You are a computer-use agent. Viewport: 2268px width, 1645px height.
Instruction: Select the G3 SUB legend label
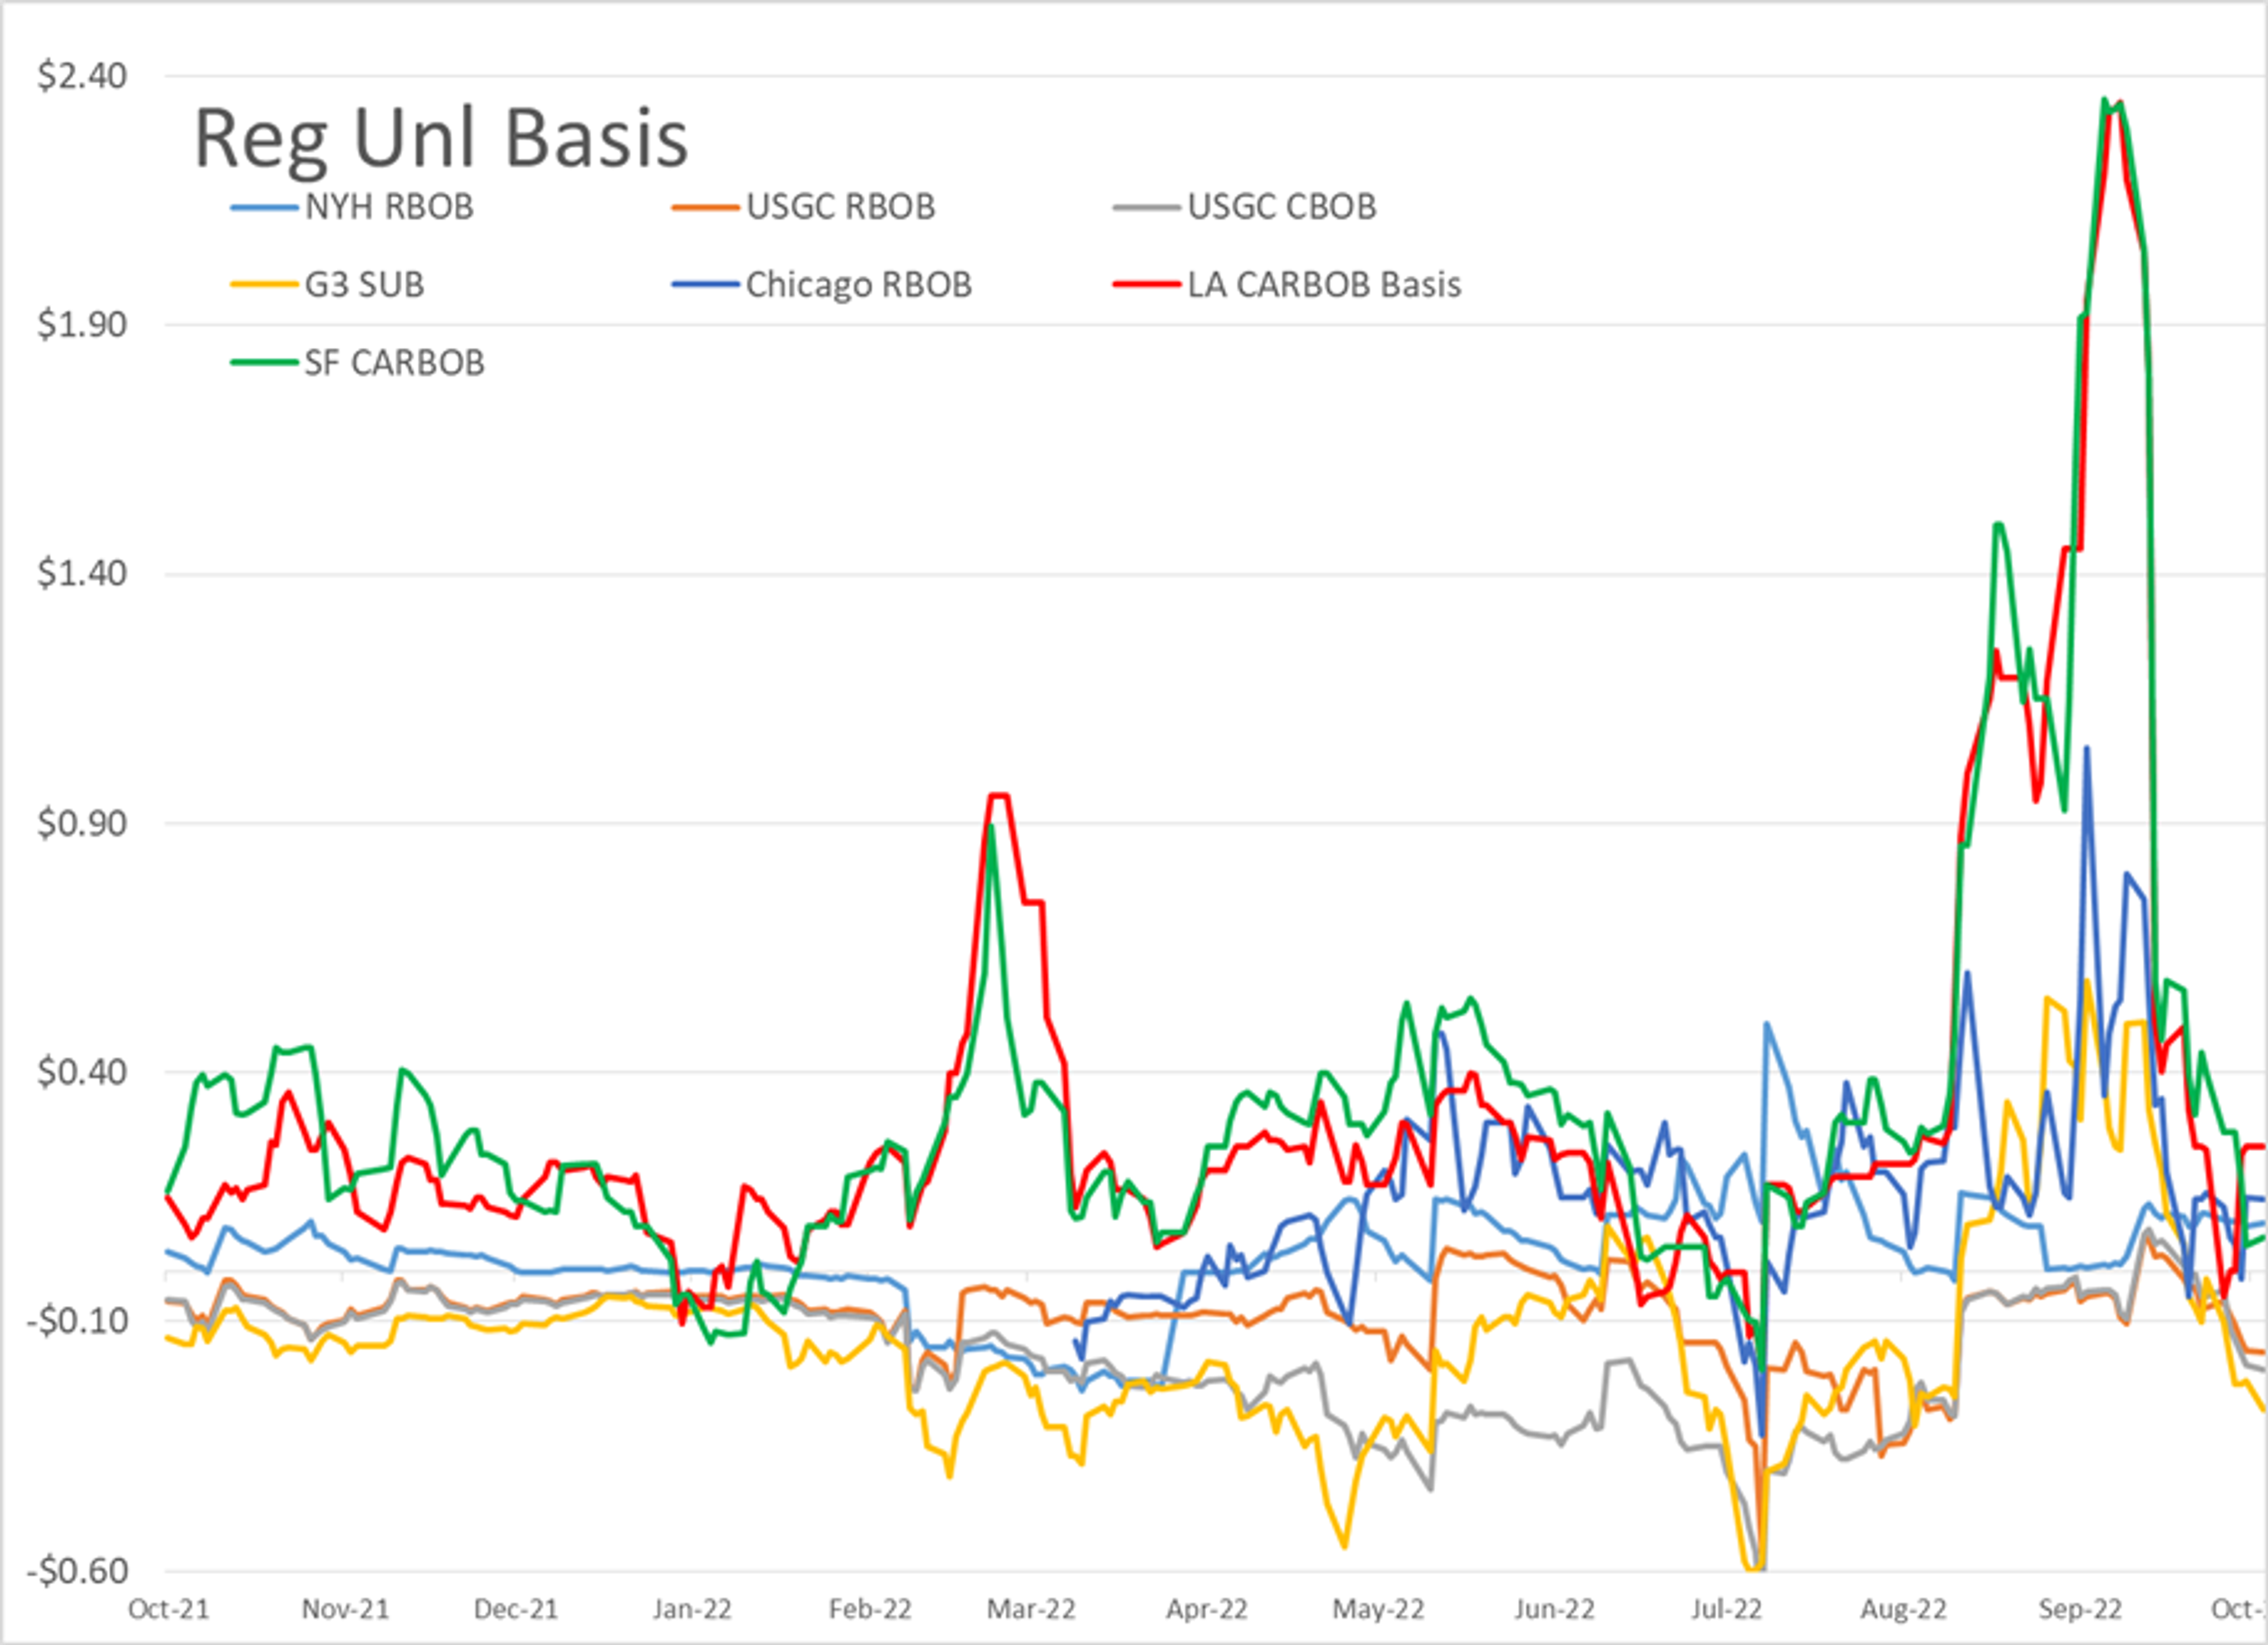tap(364, 285)
